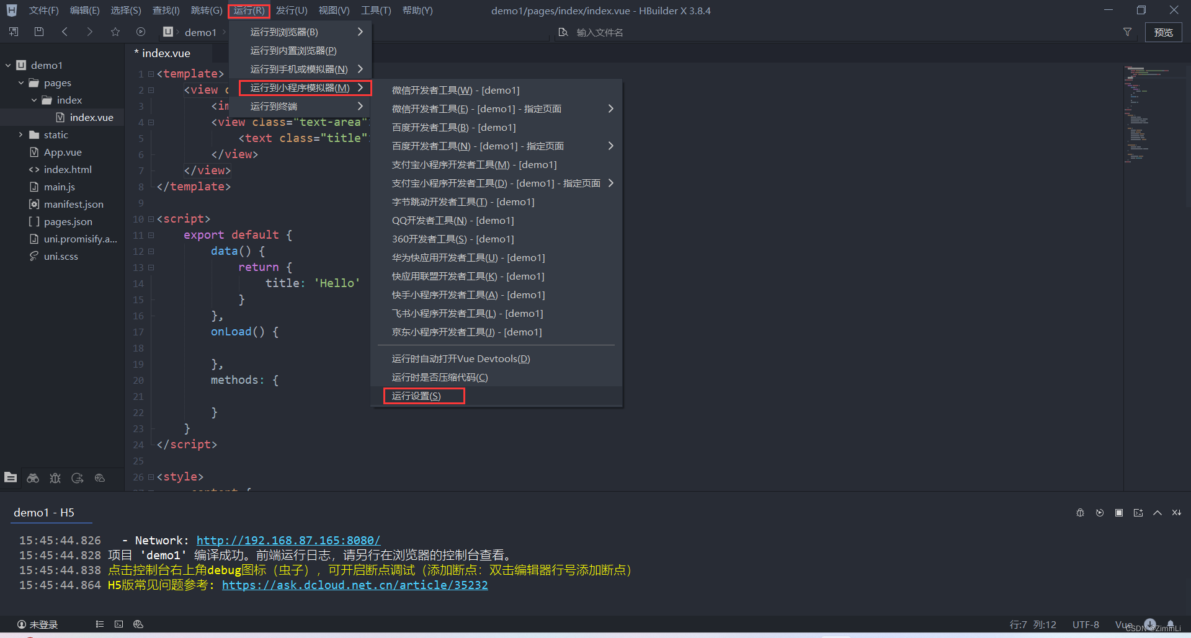Screen dimensions: 1191x638
Task: Click the filter funnel icon near preview
Action: tap(1127, 32)
